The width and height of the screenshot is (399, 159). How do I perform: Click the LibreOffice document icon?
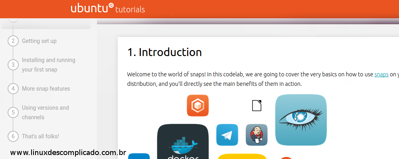257,105
